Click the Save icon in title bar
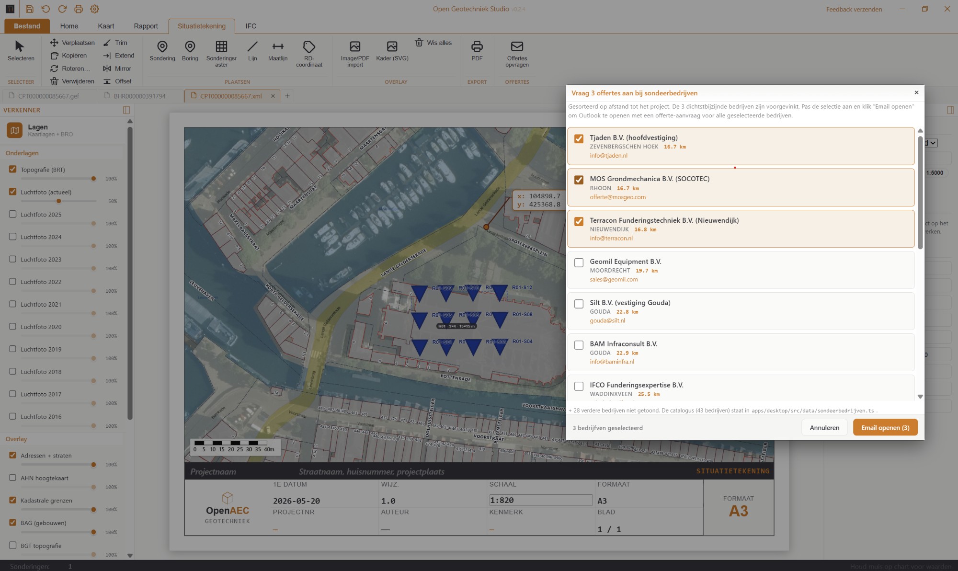The width and height of the screenshot is (958, 571). (29, 9)
